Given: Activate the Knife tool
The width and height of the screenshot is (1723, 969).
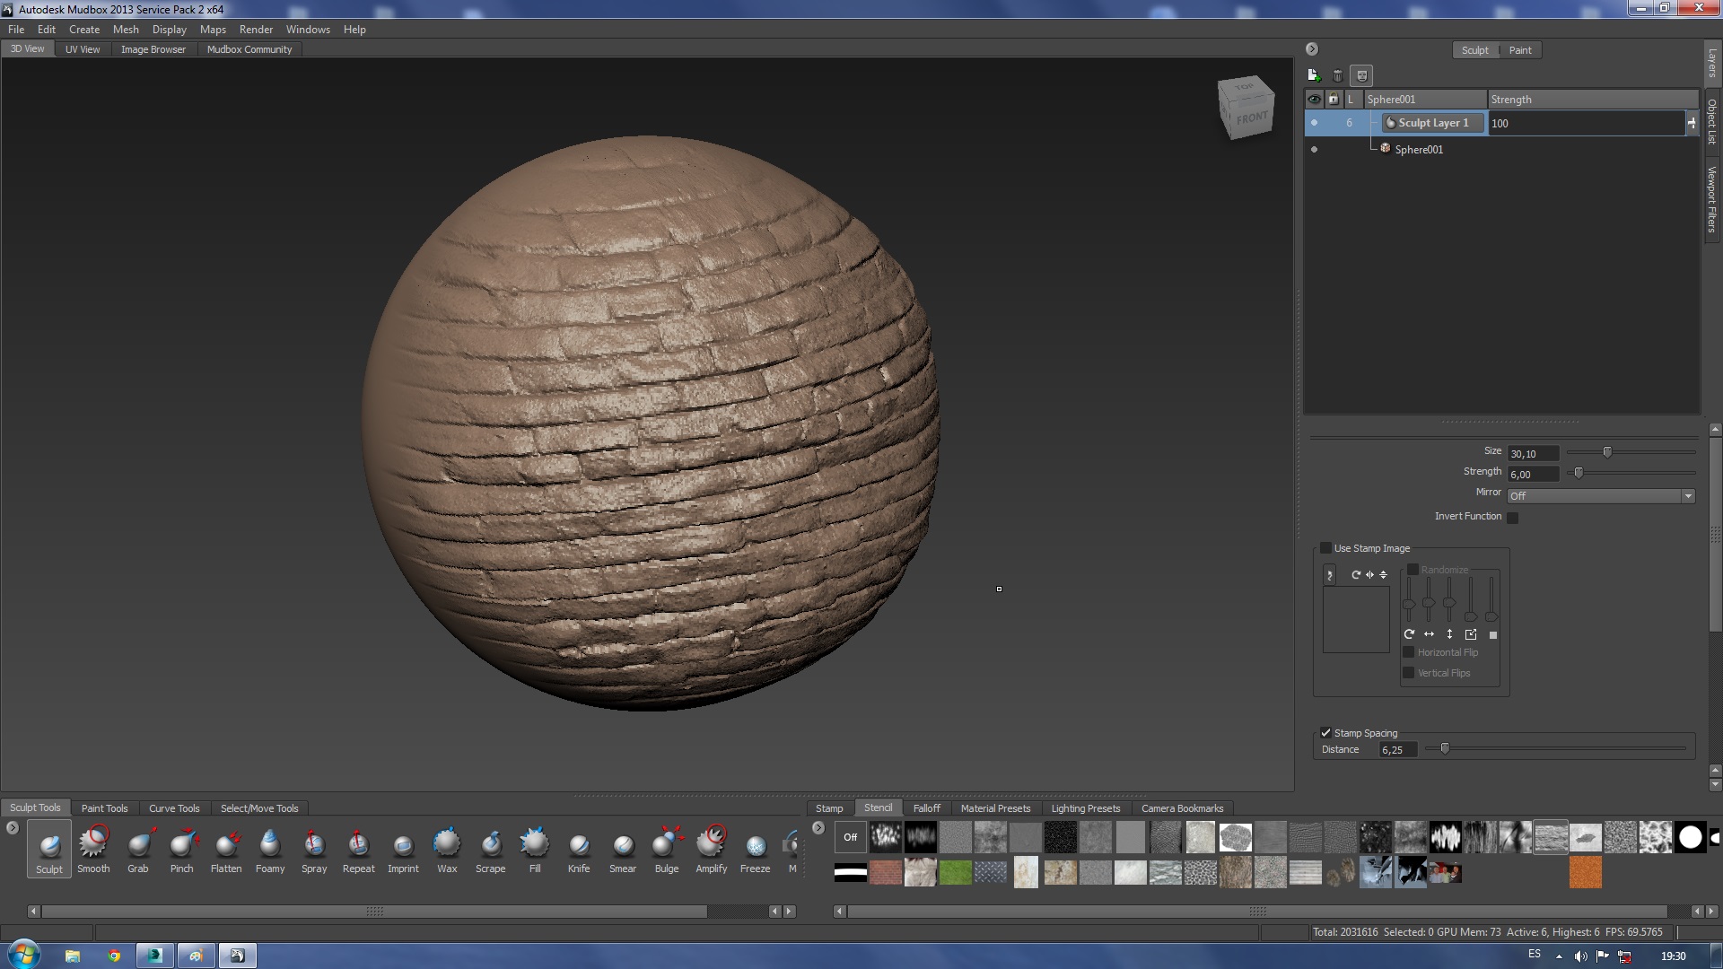Looking at the screenshot, I should [579, 848].
